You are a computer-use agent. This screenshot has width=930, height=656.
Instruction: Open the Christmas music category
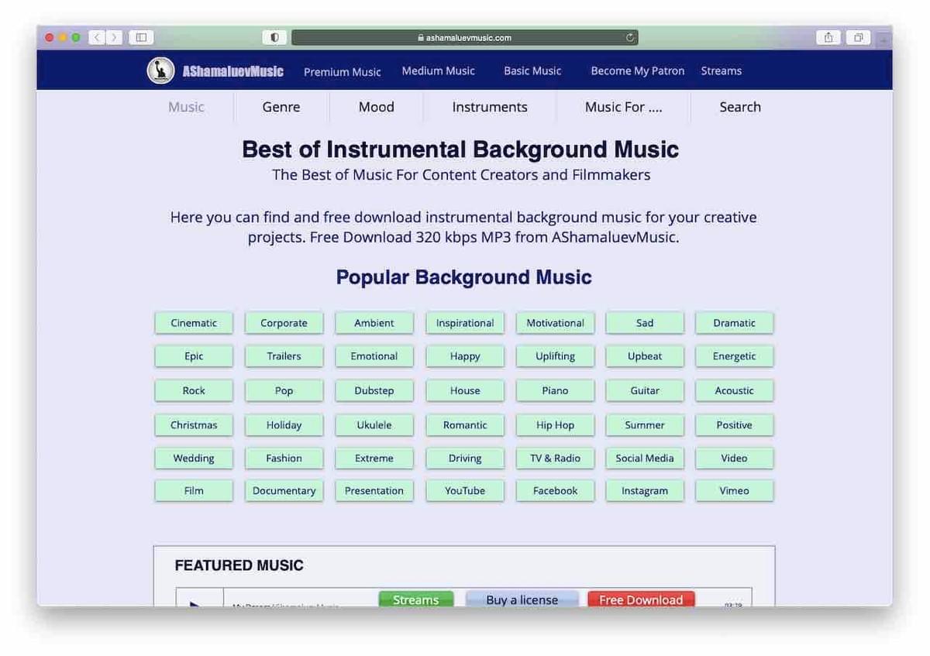[194, 425]
